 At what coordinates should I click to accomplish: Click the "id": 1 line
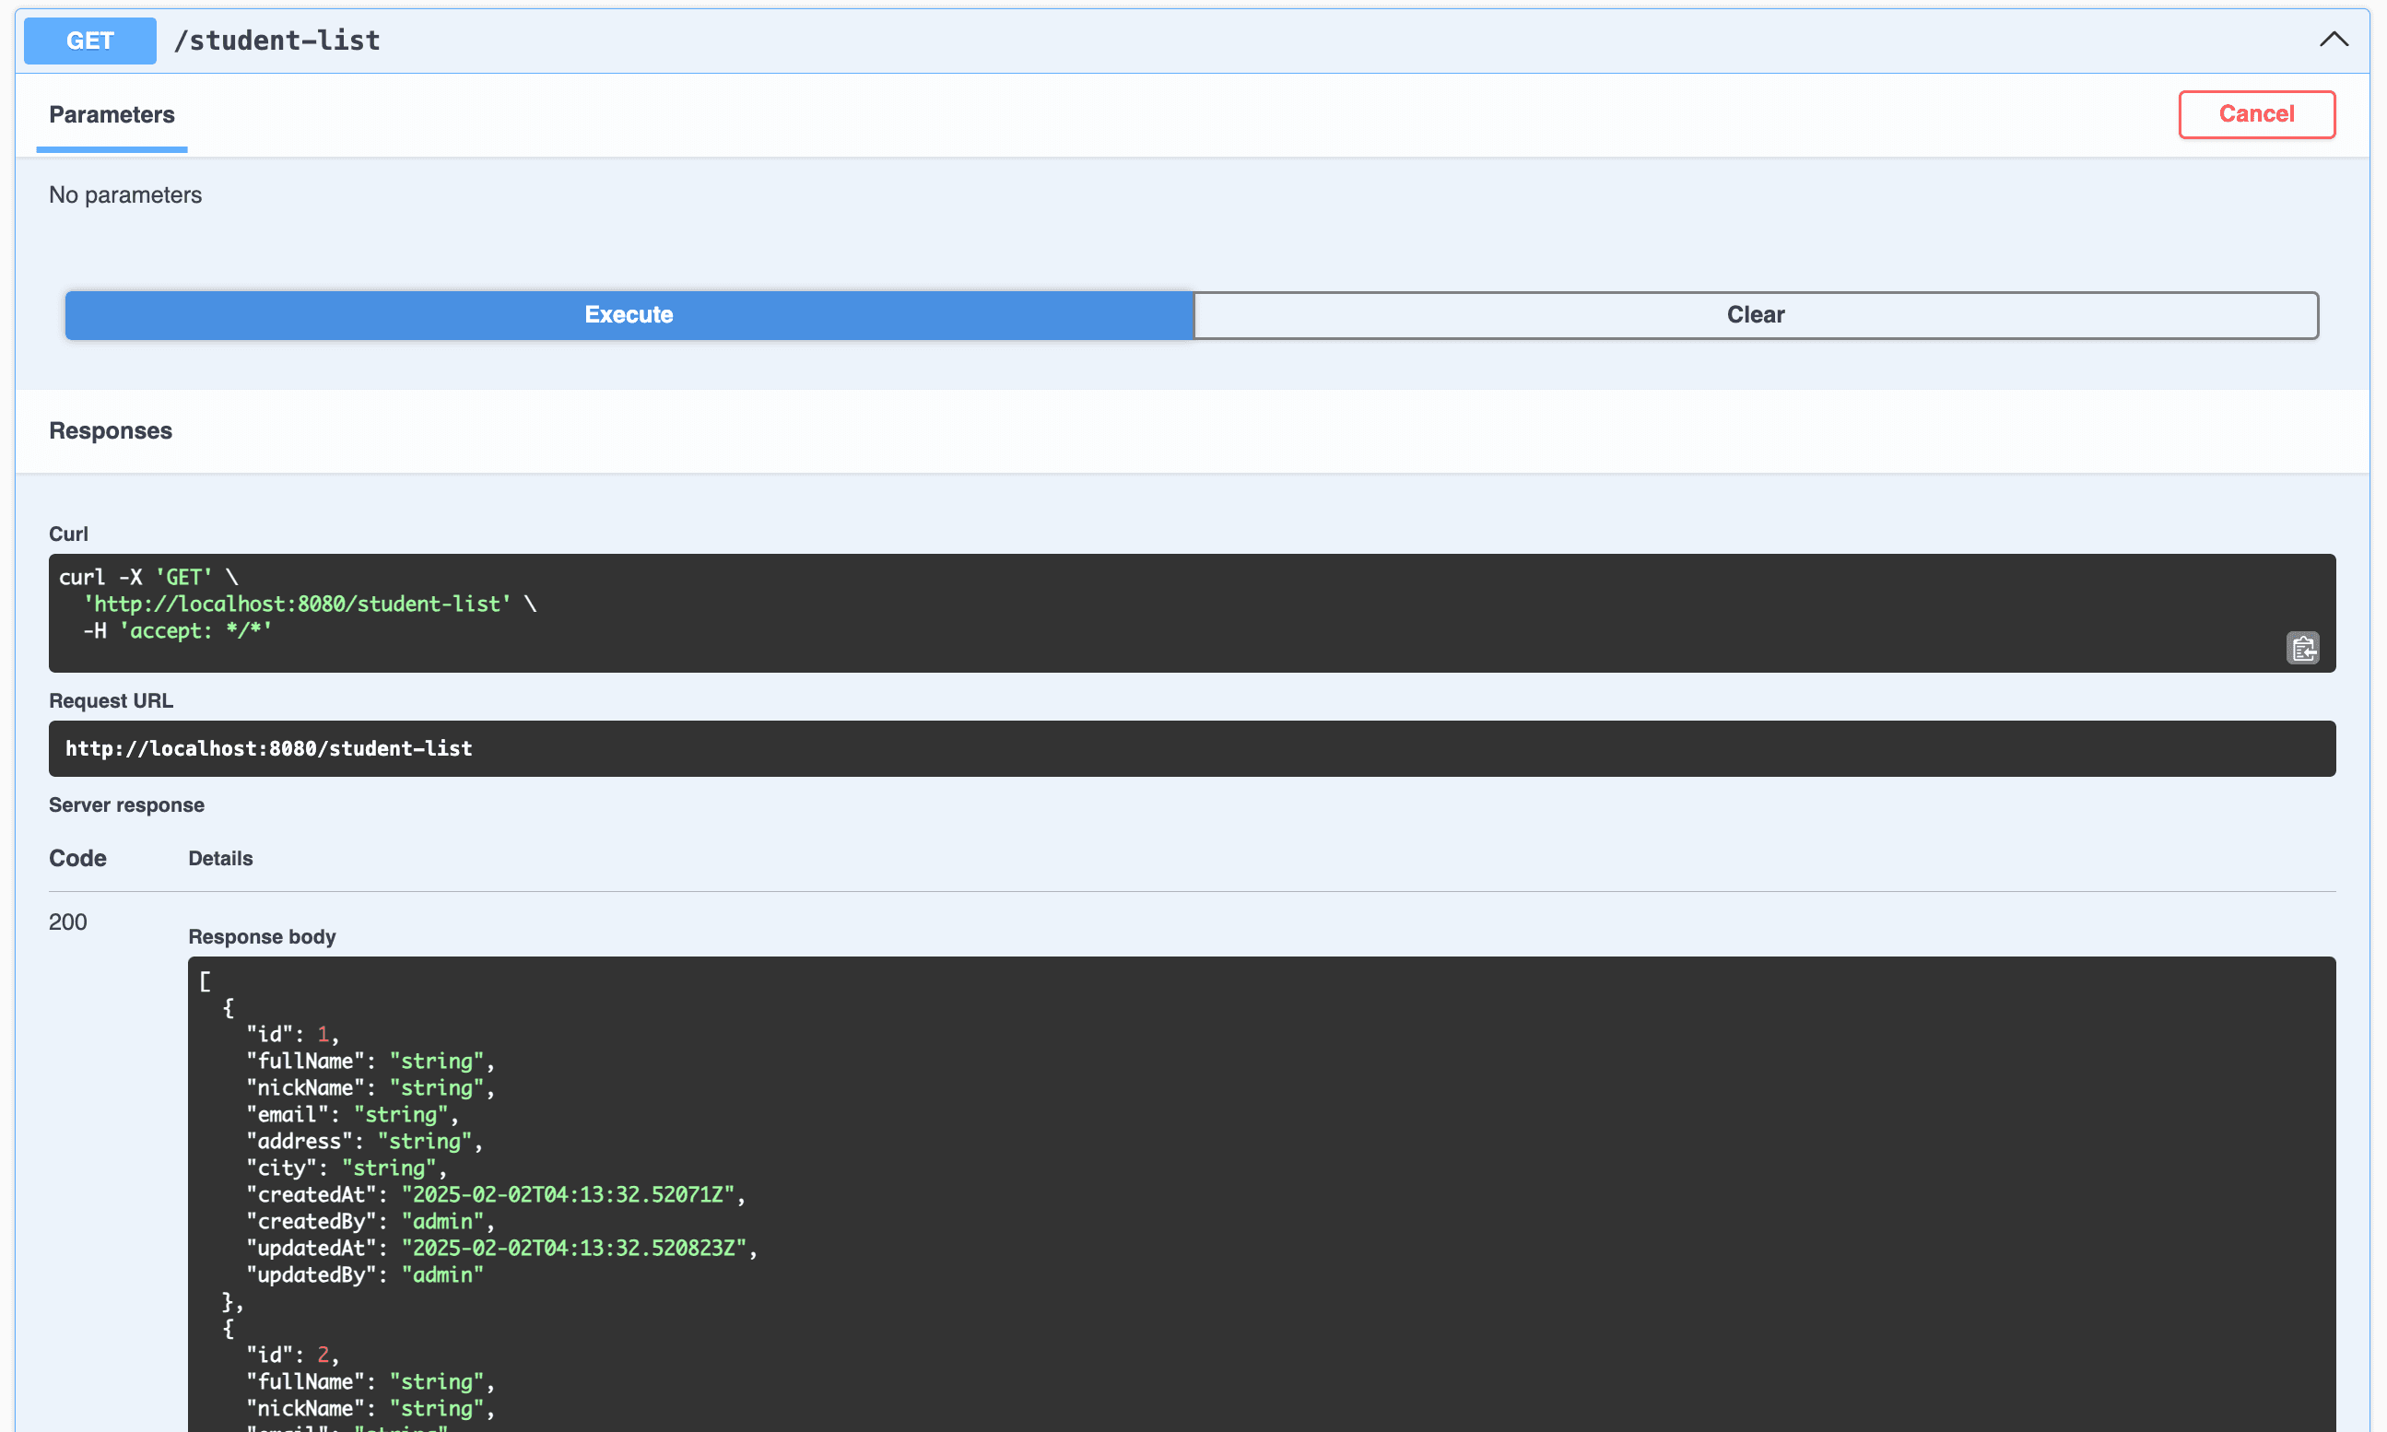(292, 1034)
